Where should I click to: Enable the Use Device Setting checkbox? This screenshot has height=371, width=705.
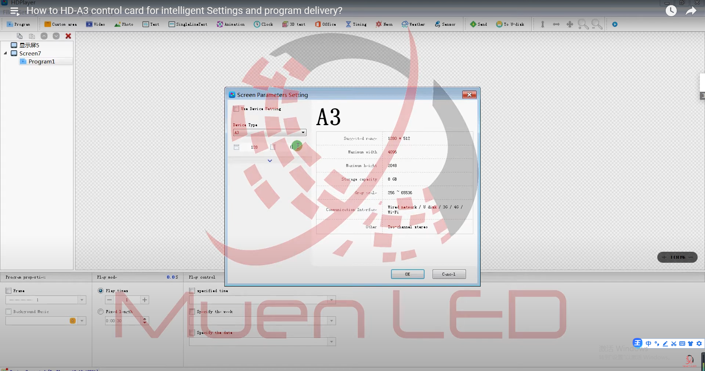tap(236, 109)
